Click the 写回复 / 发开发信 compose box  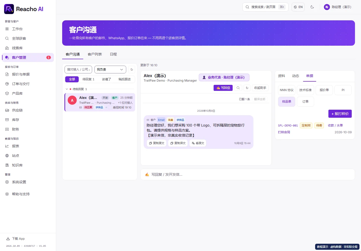[248, 174]
